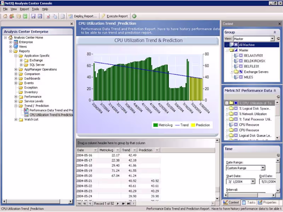
Task: Click the yellow Prediction legend swatch
Action: [193, 125]
